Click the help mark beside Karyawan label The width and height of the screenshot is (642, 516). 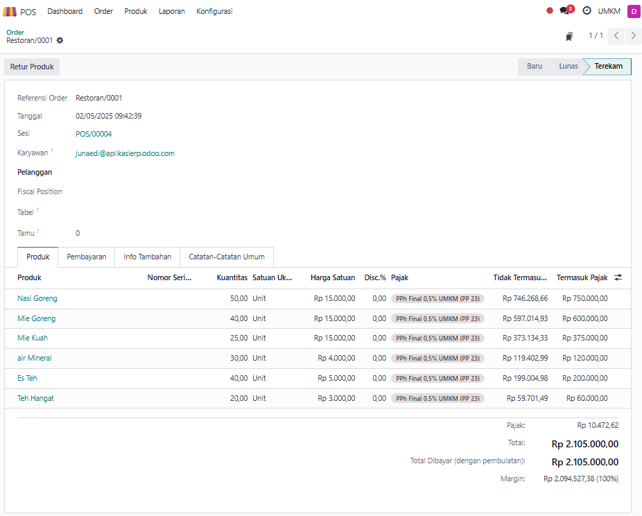(51, 150)
